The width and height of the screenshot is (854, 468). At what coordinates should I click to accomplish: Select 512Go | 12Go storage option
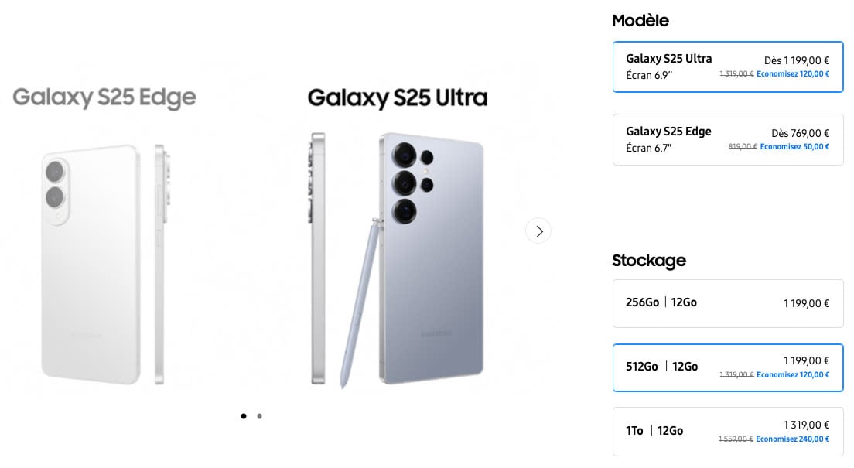point(727,367)
